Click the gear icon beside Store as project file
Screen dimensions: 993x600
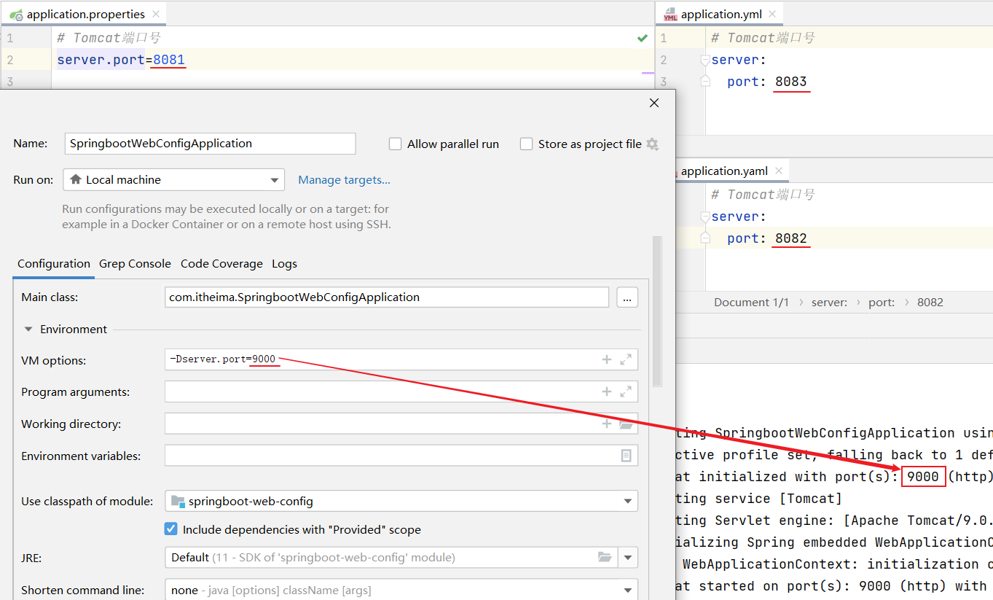652,144
